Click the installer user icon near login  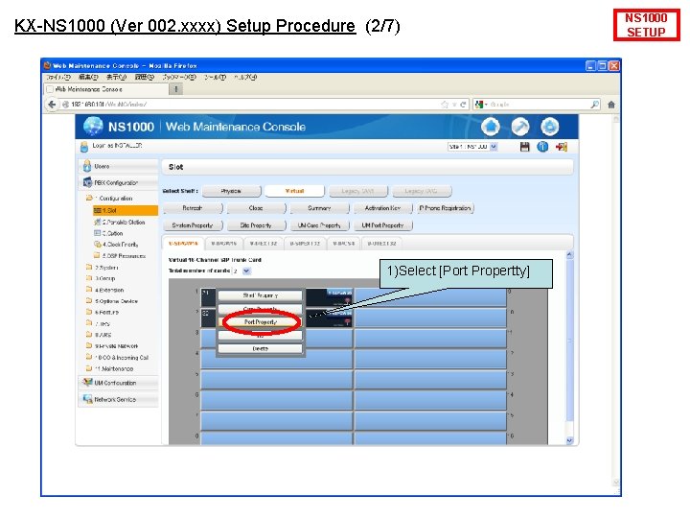pos(84,147)
